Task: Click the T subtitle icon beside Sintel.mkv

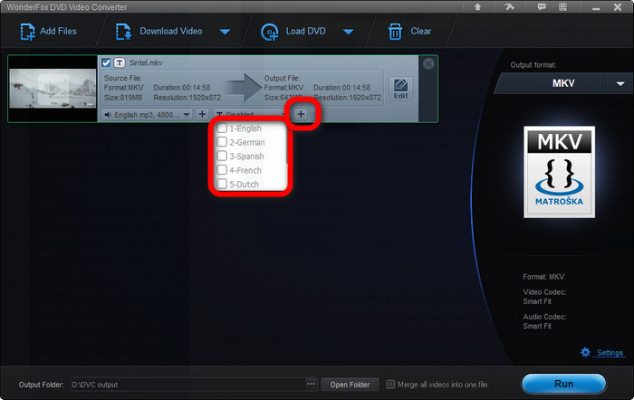Action: point(120,62)
